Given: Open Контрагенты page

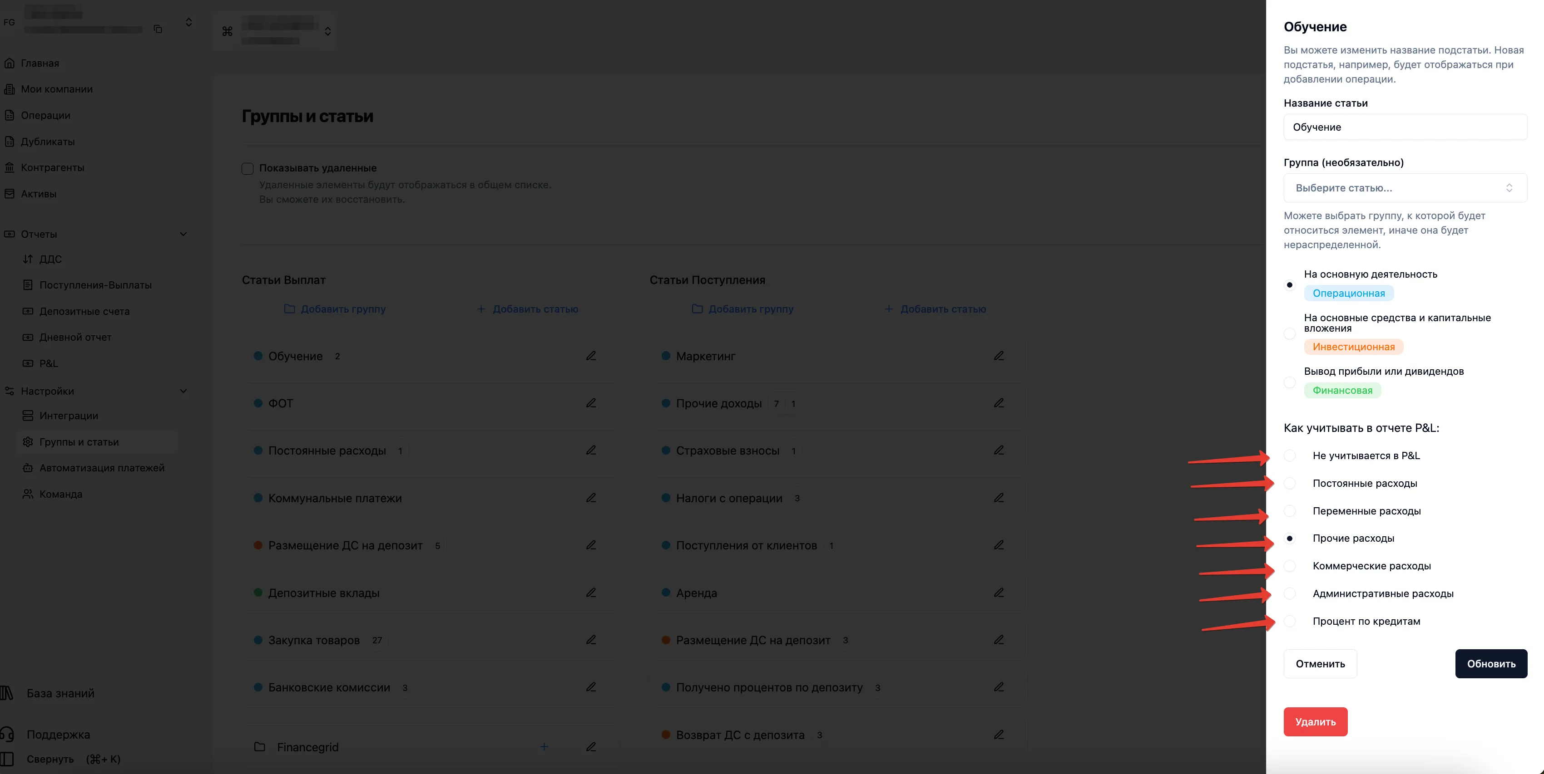Looking at the screenshot, I should 53,167.
